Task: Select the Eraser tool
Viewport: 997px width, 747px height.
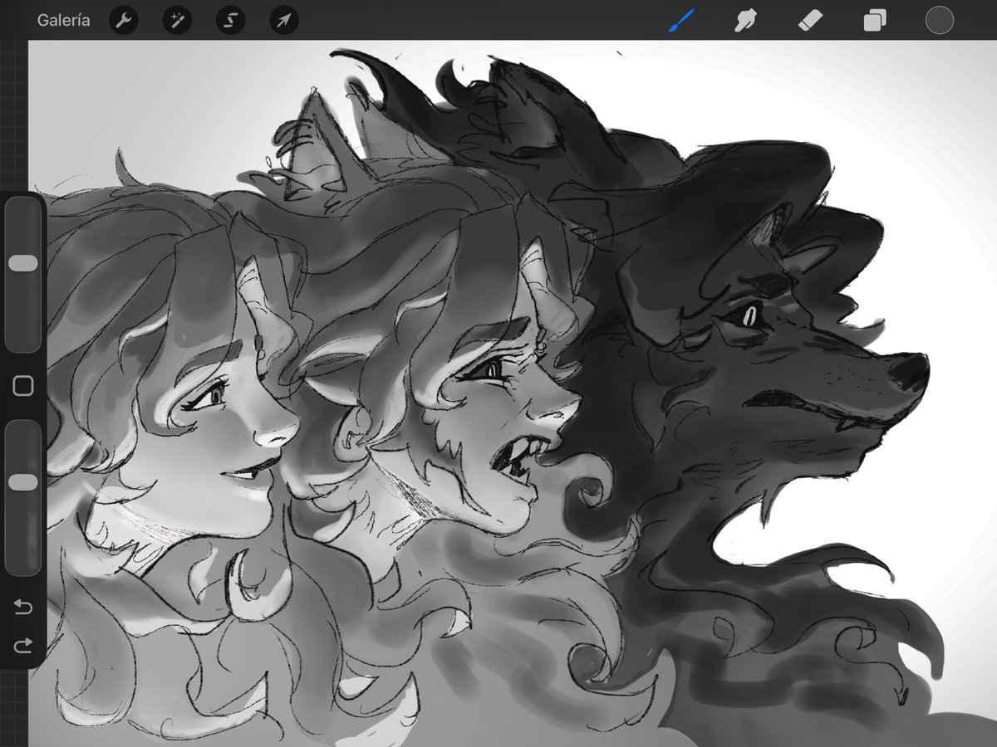Action: (x=810, y=20)
